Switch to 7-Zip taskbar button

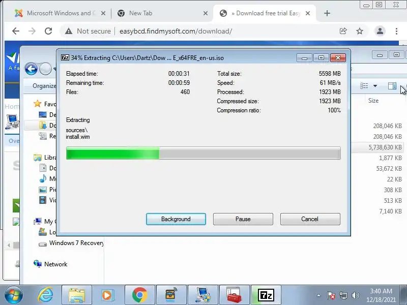click(x=266, y=295)
